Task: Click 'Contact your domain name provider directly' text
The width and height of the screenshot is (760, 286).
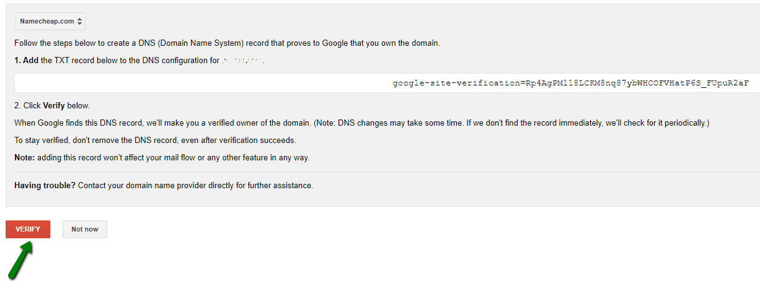Action: point(195,185)
